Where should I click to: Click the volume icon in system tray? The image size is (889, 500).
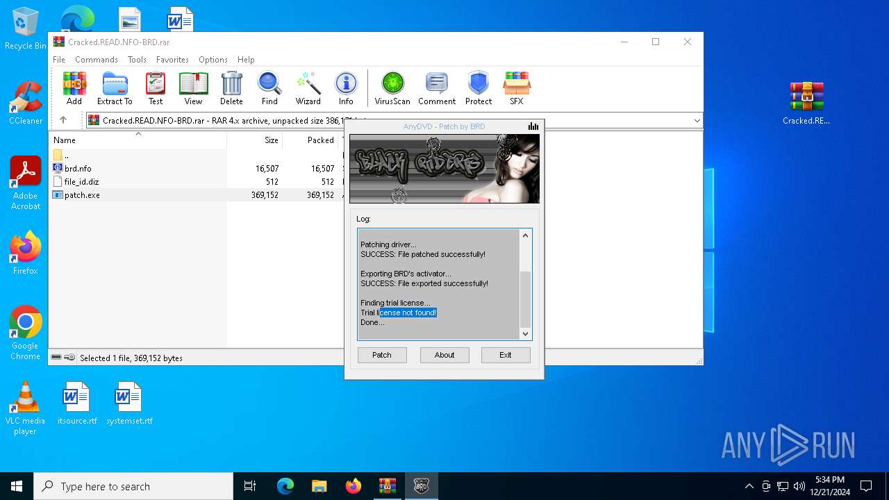(799, 486)
